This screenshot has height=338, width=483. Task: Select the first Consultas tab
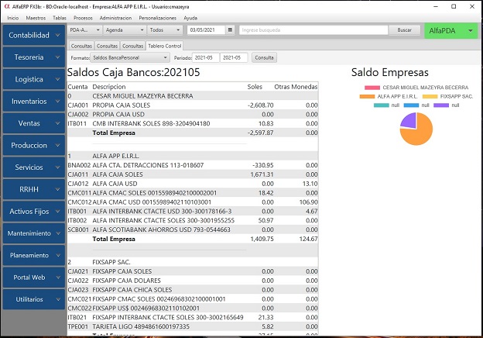[x=81, y=46]
